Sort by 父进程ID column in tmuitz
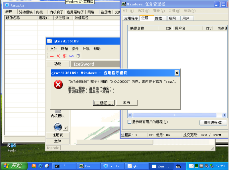Viewport: 229px width, 170px height. [x=63, y=18]
